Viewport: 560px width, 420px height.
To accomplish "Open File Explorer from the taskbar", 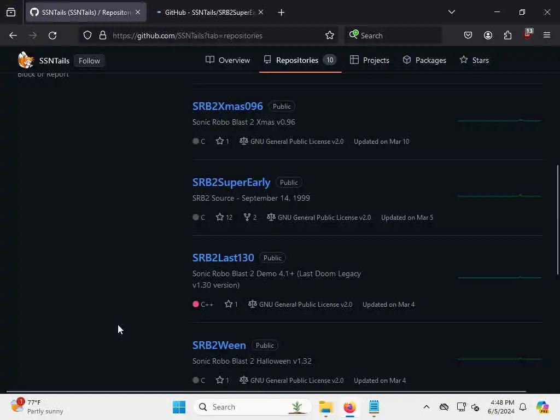I will coord(326,407).
